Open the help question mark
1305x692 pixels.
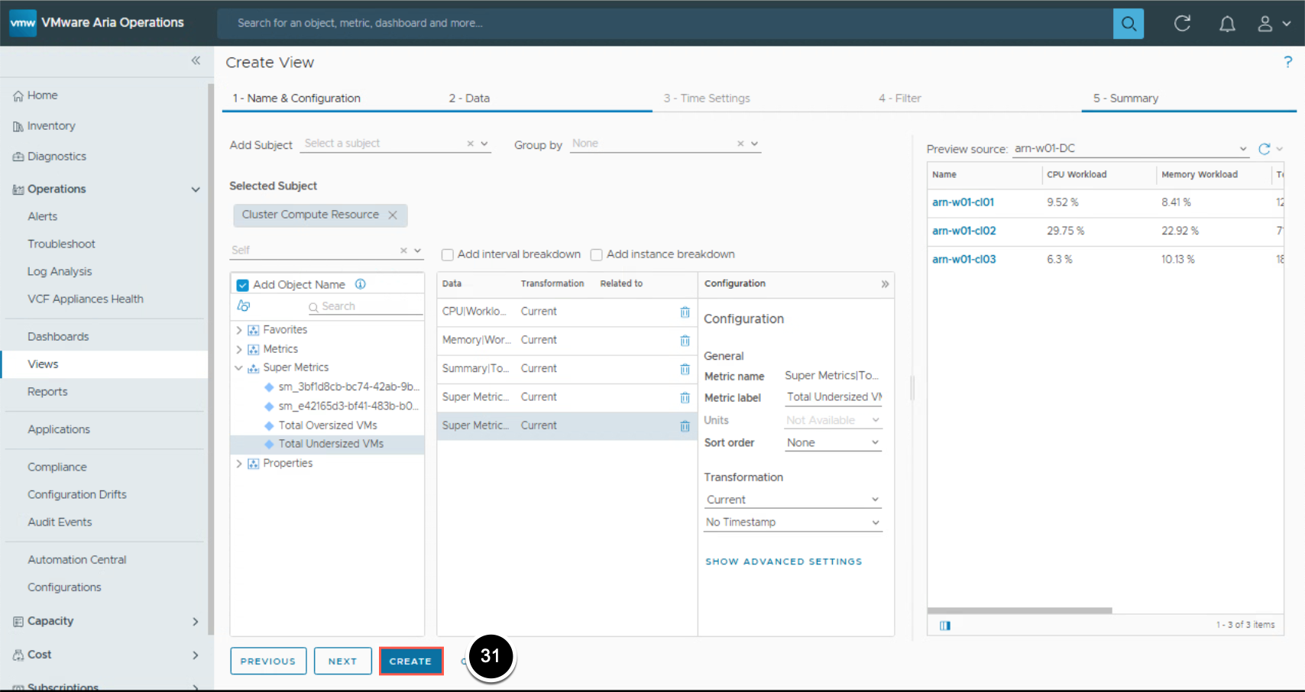pos(1287,62)
